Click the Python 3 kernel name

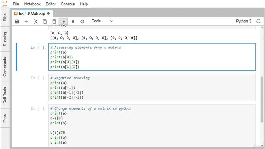pos(243,21)
